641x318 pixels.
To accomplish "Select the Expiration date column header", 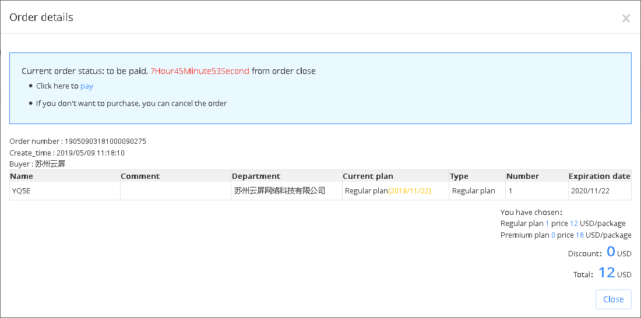I will [x=600, y=176].
